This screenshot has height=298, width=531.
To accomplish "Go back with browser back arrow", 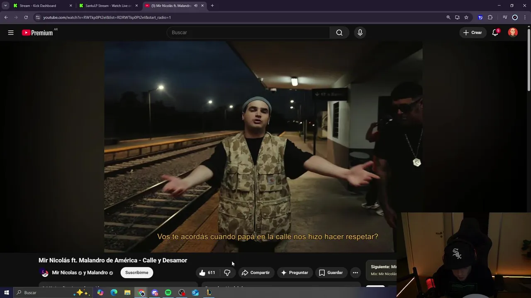I will 6,17.
